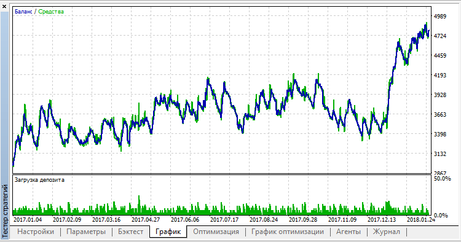Click the 3663 axis value

click(x=440, y=114)
